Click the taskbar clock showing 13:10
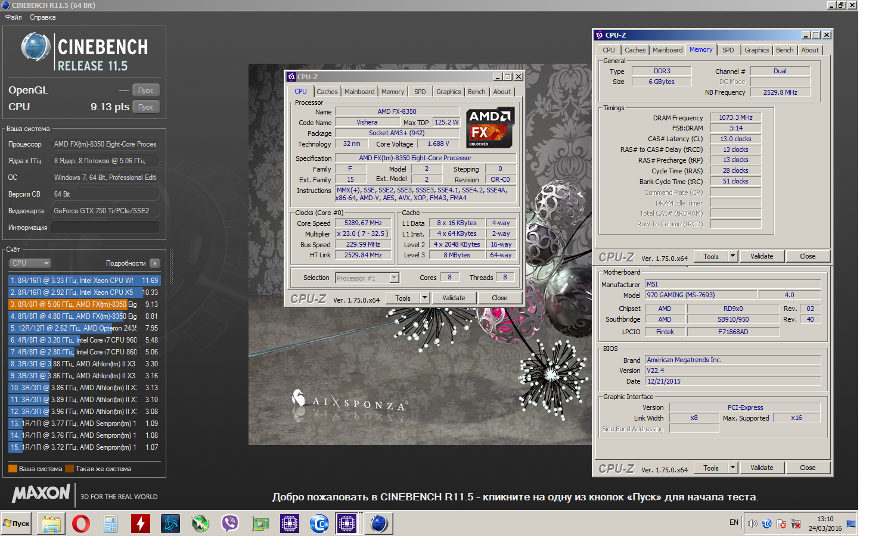Screen dimensions: 894x551 825,524
